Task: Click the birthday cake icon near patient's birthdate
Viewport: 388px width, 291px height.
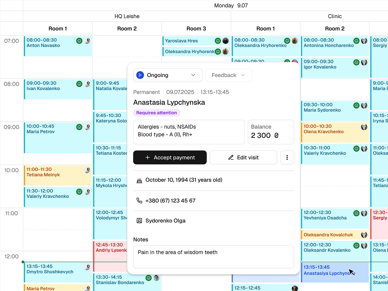Action: [x=139, y=180]
